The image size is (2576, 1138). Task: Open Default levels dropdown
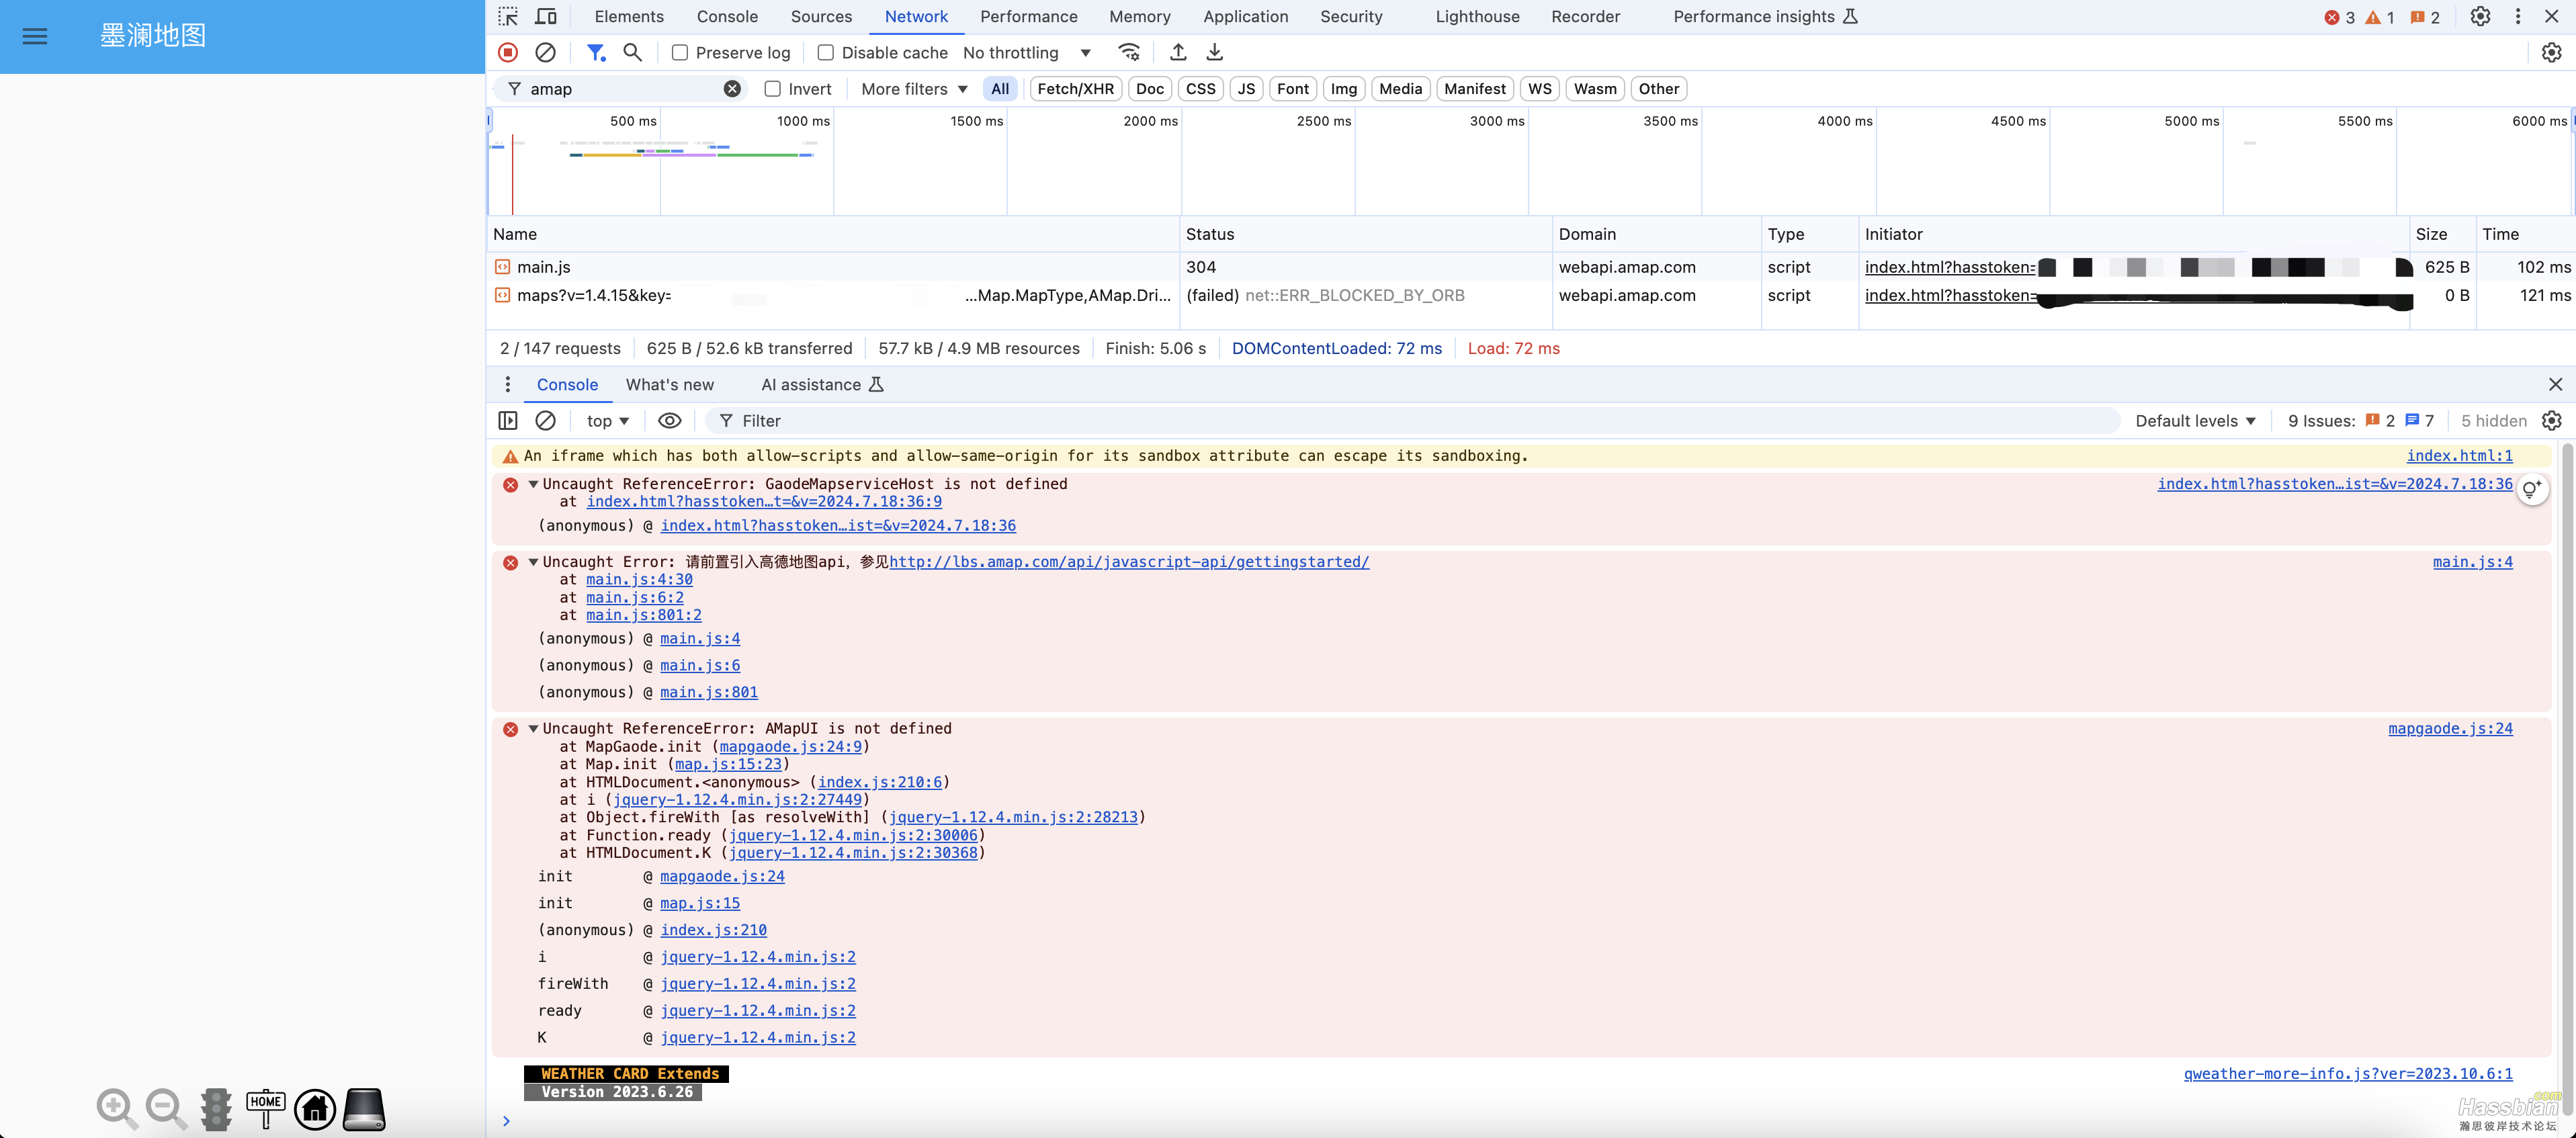coord(2195,421)
